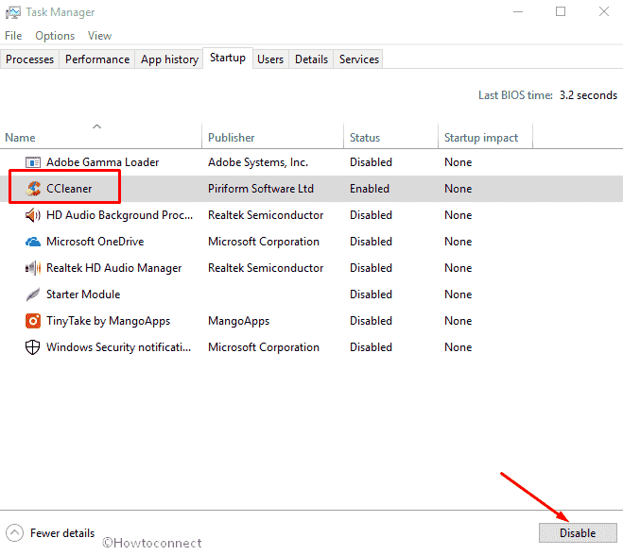
Task: Open the Options menu
Action: coord(55,36)
